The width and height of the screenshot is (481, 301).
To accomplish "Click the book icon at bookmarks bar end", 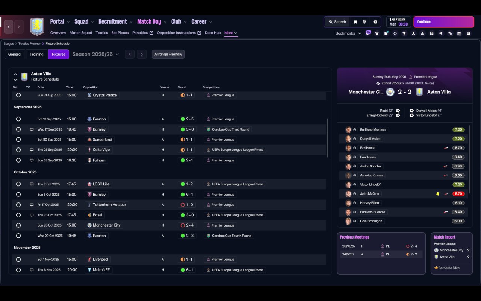I will coord(469,33).
